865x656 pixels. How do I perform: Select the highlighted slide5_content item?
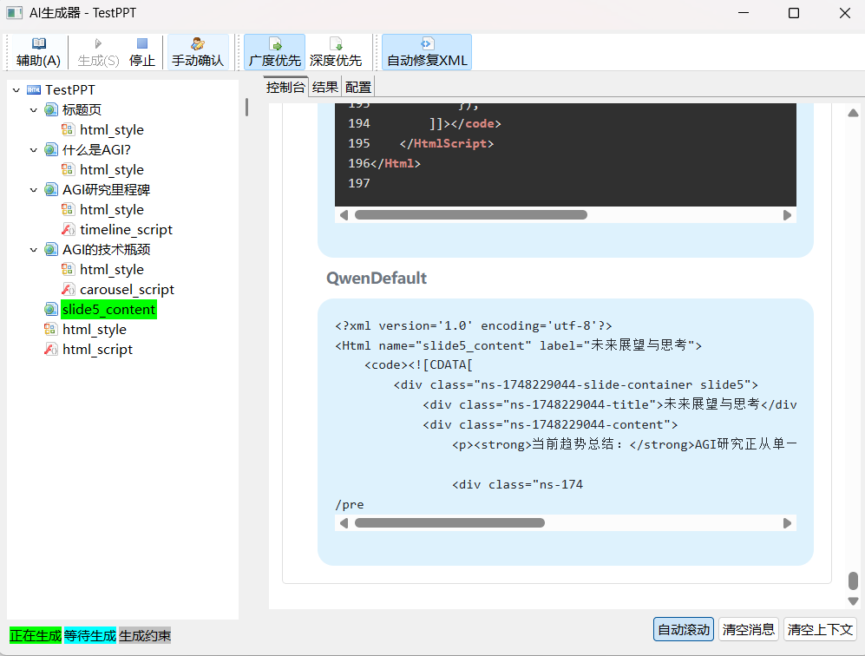click(x=108, y=310)
